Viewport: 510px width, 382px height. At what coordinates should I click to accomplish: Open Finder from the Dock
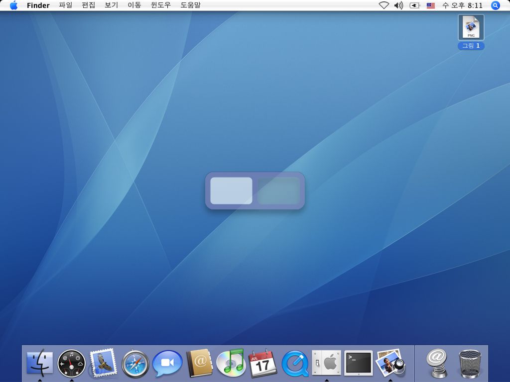pyautogui.click(x=39, y=363)
